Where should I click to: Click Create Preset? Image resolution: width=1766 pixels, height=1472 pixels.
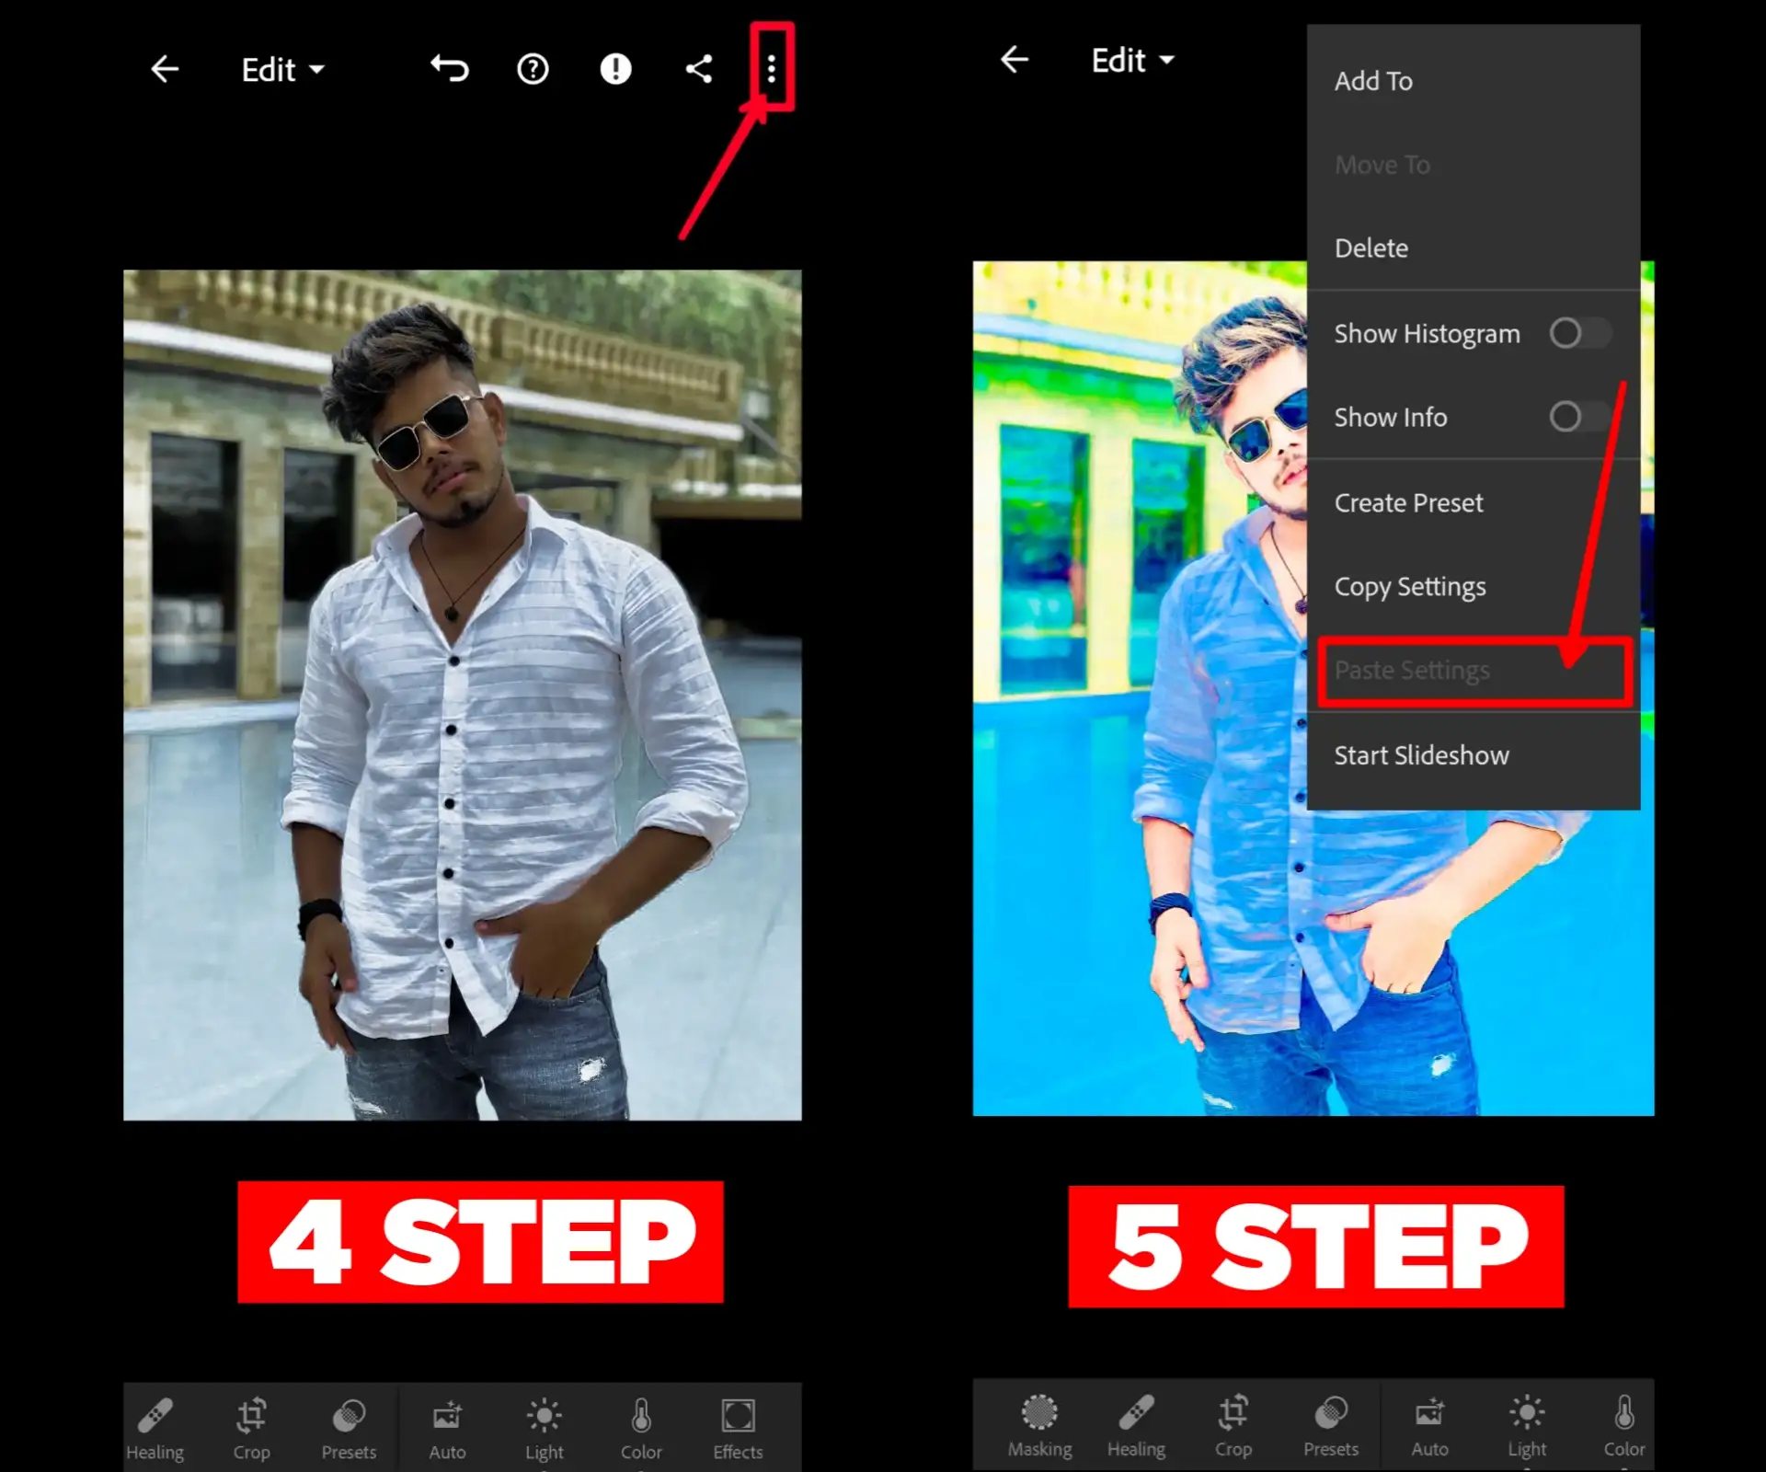[x=1408, y=502]
